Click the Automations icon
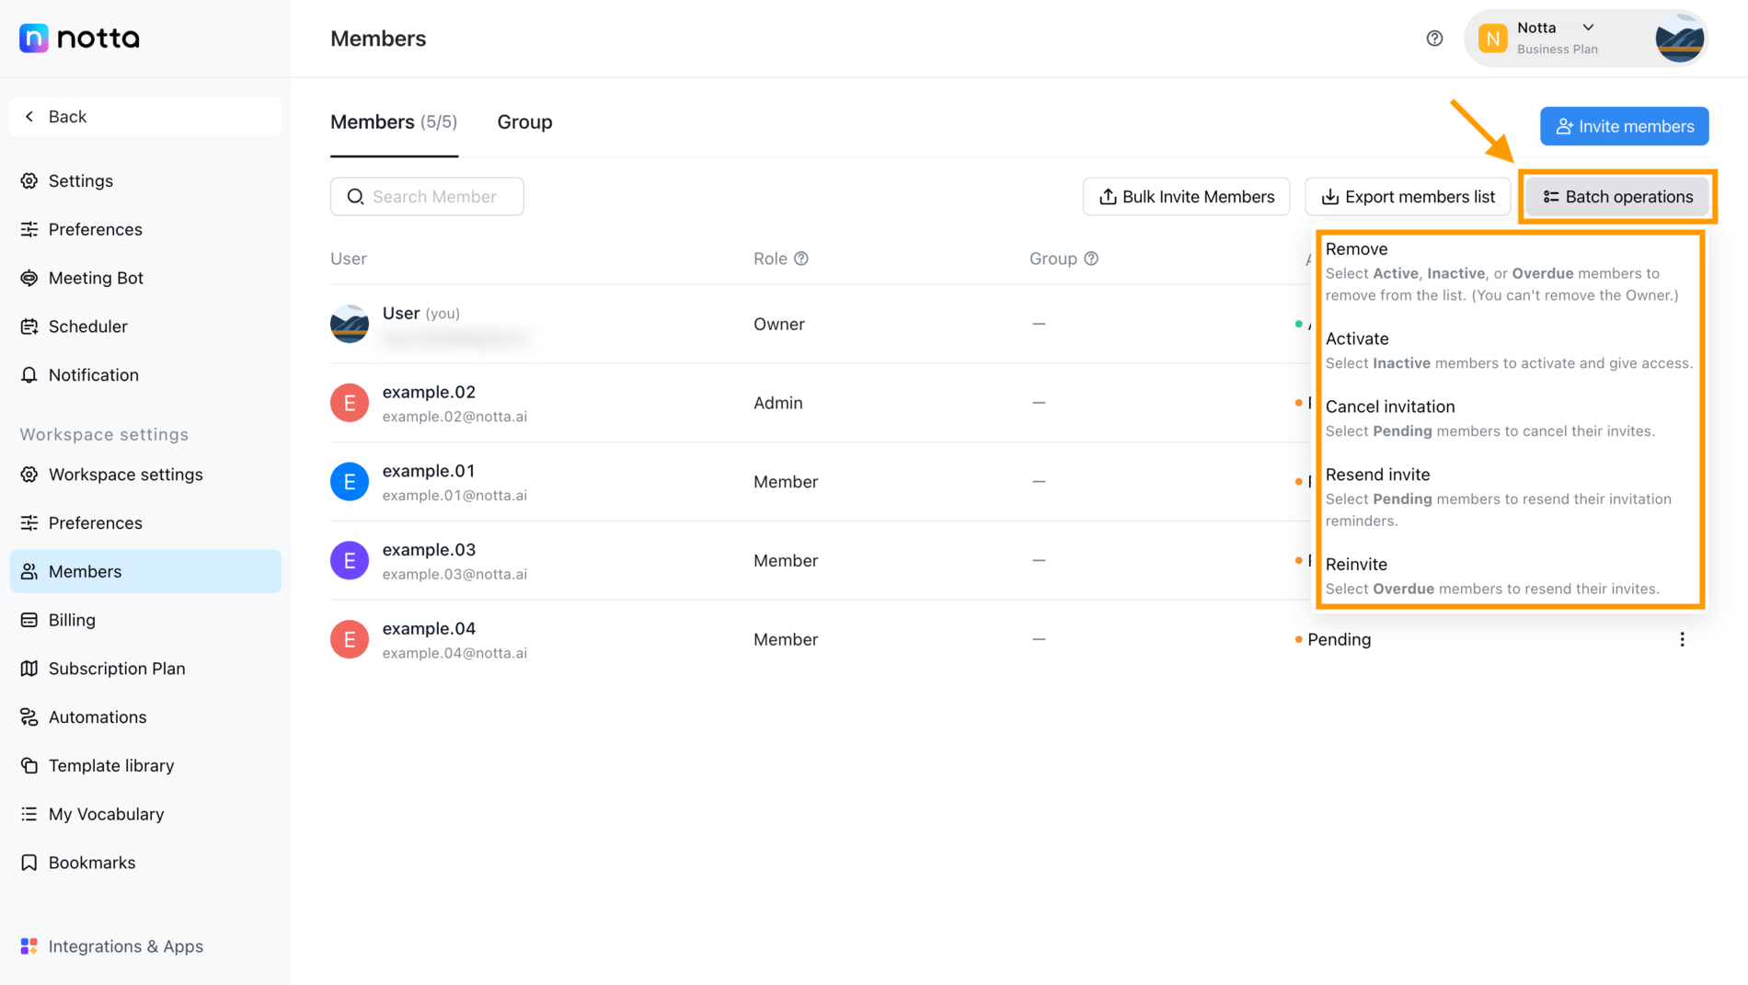This screenshot has height=985, width=1748. coord(29,717)
